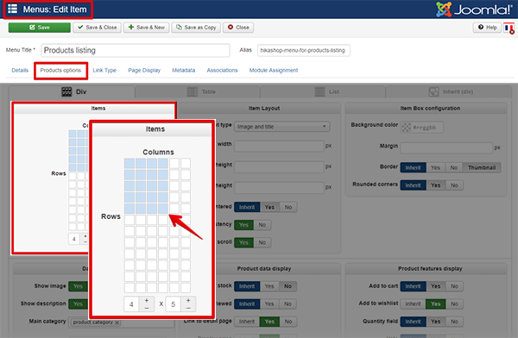Open the Module Assignment tab

pyautogui.click(x=274, y=71)
